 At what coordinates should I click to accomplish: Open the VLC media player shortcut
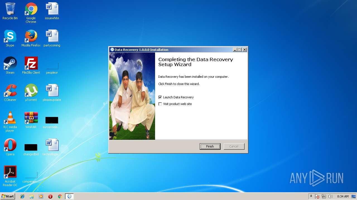coord(10,122)
